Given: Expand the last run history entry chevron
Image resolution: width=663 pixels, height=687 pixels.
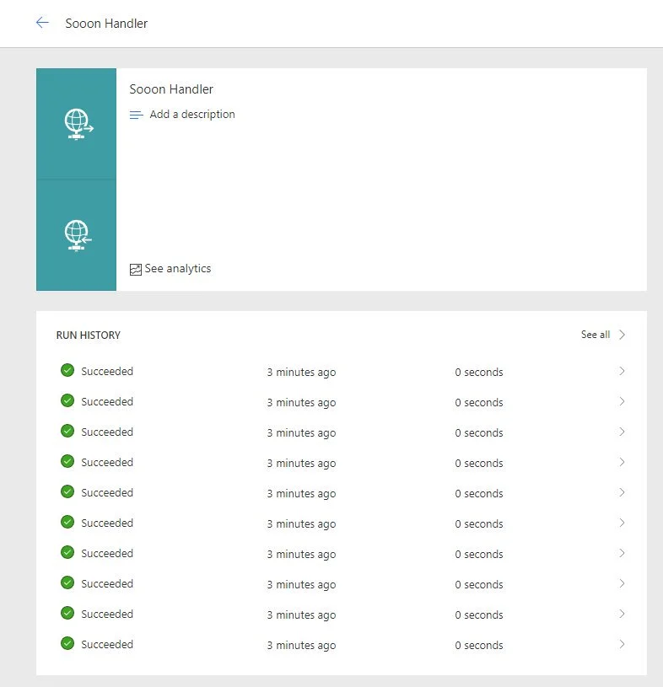Looking at the screenshot, I should point(622,644).
